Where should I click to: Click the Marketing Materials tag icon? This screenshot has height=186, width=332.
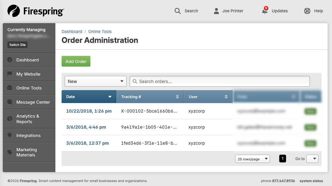pos(10,152)
